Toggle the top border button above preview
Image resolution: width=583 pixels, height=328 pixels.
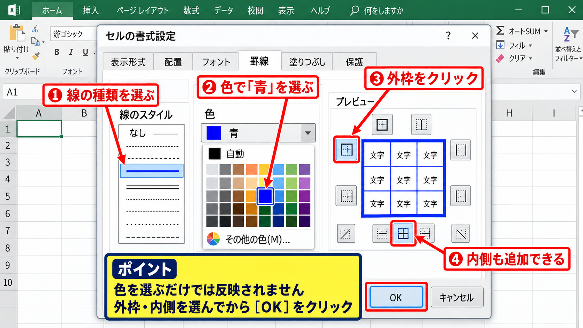[x=382, y=124]
